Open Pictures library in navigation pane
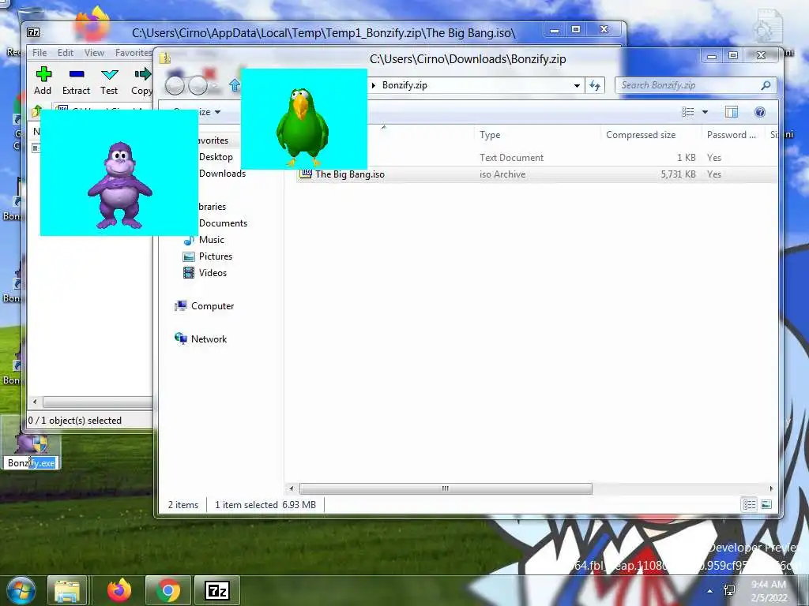 point(216,256)
